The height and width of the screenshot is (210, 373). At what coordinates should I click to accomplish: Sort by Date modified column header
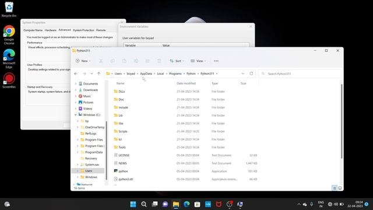point(186,83)
